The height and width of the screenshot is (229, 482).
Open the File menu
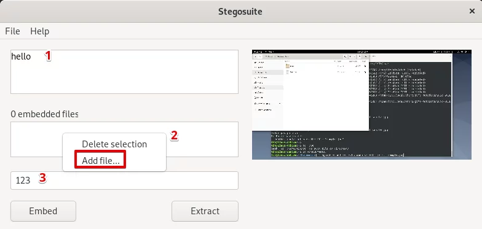[x=12, y=31]
